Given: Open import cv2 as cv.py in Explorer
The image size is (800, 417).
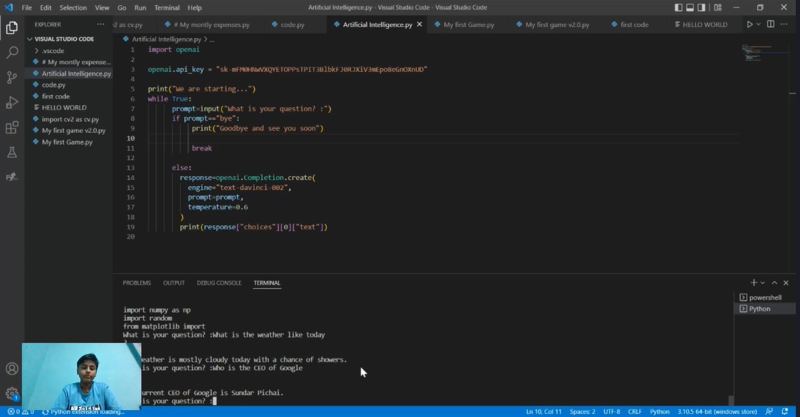Looking at the screenshot, I should coord(70,120).
